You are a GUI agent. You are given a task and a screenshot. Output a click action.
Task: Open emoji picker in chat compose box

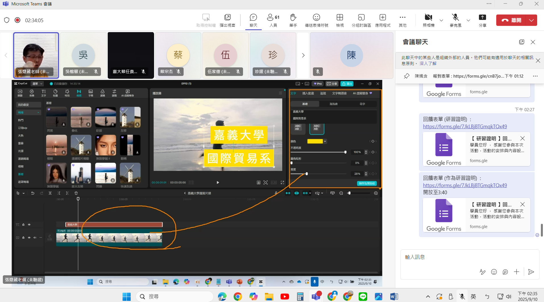494,272
